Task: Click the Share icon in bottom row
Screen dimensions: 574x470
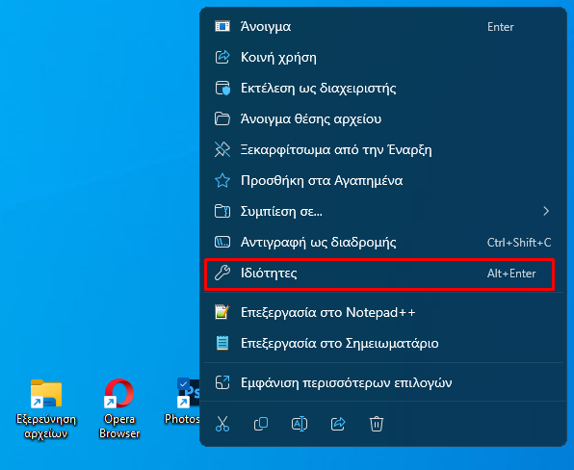Action: click(338, 424)
